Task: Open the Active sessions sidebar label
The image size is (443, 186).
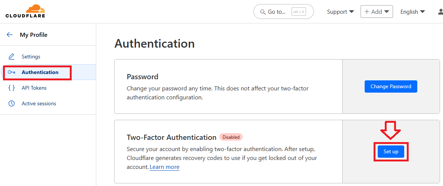Action: click(x=39, y=103)
